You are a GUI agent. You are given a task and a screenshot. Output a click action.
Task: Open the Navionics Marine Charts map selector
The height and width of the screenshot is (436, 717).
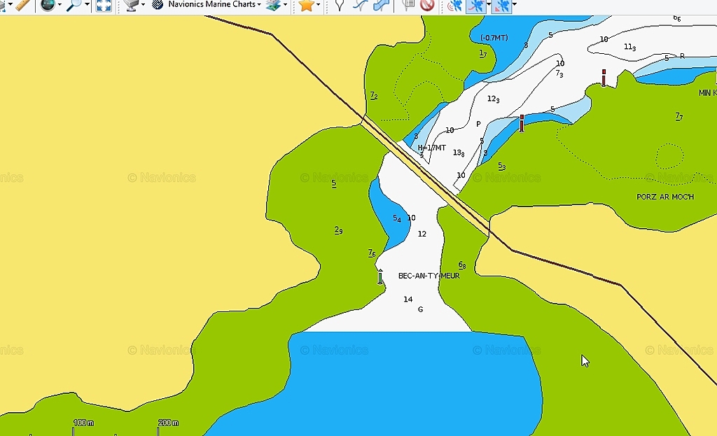(x=214, y=5)
